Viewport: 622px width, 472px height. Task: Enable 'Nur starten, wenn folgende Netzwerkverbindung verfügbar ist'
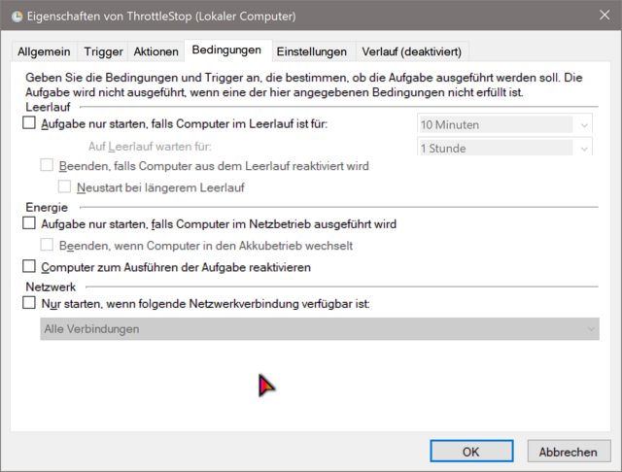pos(29,303)
